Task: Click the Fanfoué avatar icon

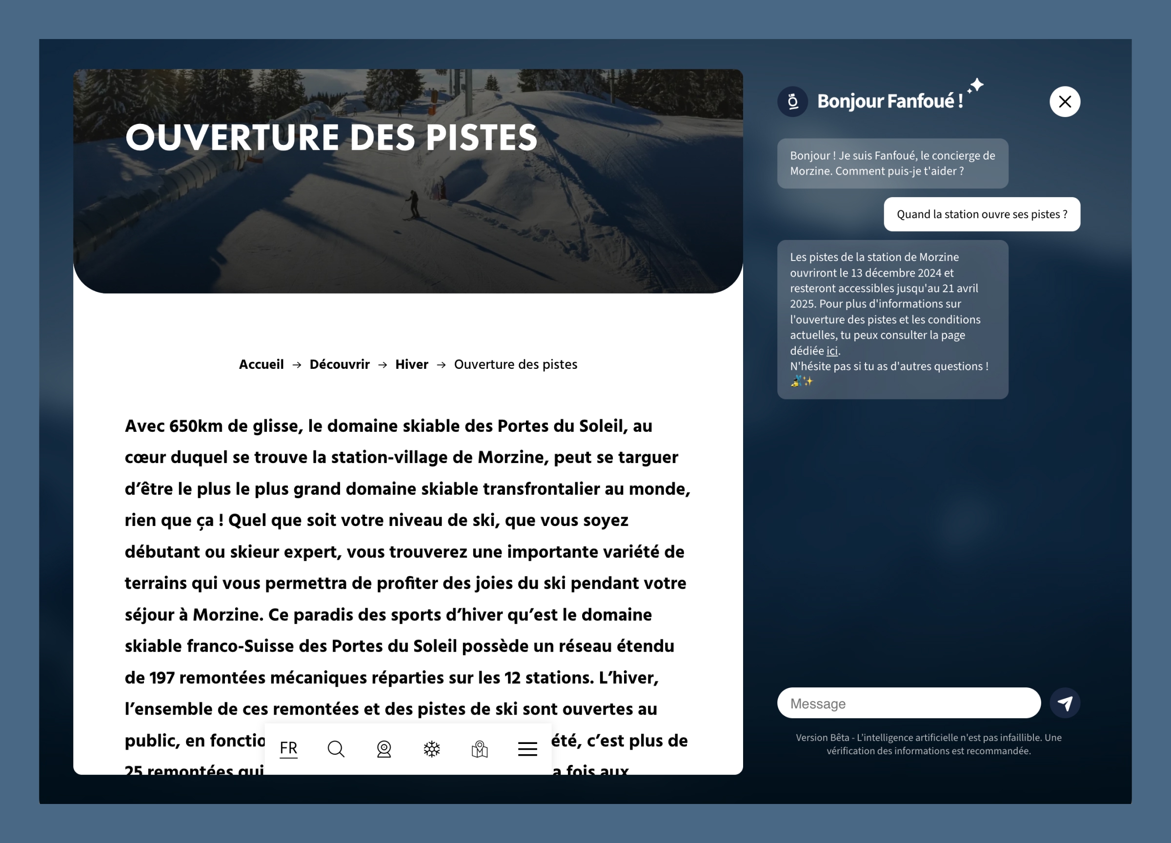Action: tap(792, 101)
